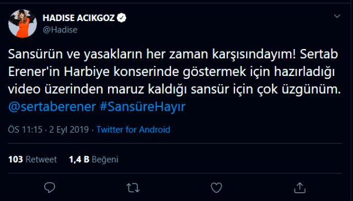
Task: Click the tweet line starting with Sansürün ve yasakların
Action: point(173,55)
